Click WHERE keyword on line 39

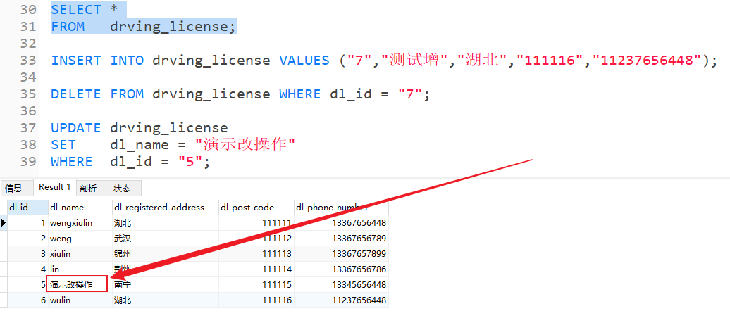point(72,162)
